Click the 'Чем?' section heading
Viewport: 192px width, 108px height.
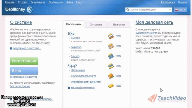pos(72,66)
